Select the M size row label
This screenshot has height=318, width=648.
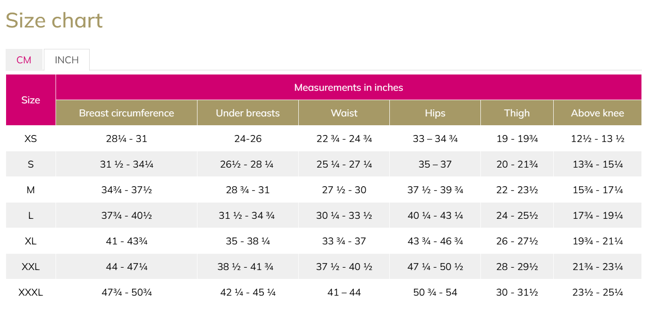(31, 190)
